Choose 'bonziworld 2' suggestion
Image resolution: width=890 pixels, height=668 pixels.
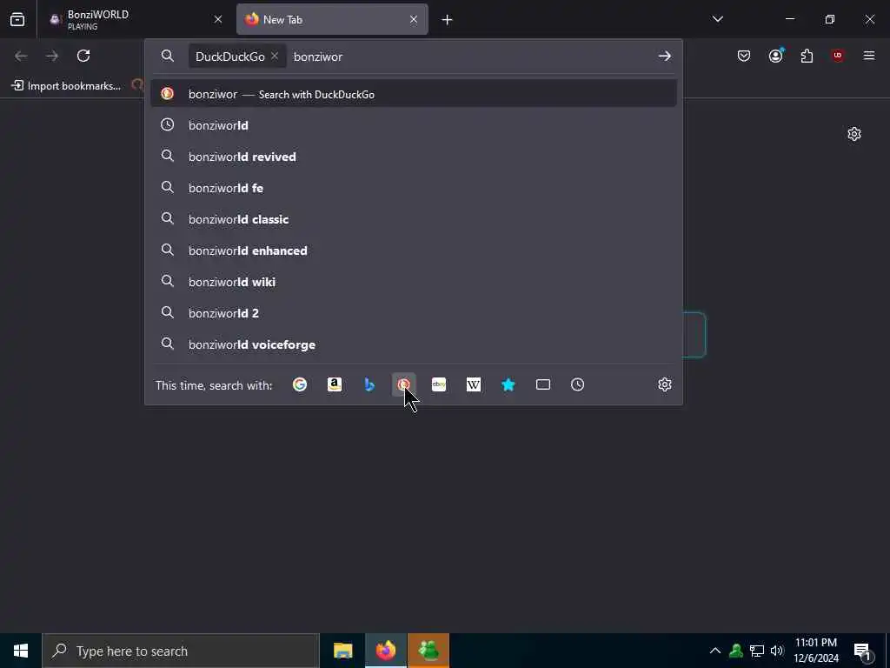(x=413, y=313)
